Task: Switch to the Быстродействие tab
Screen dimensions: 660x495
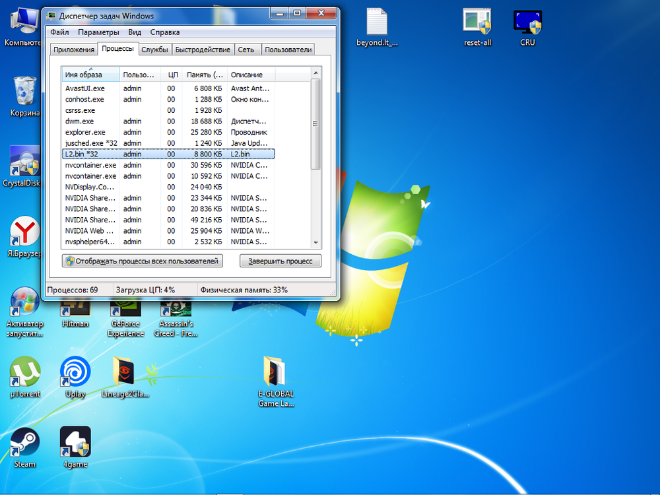Action: [203, 49]
